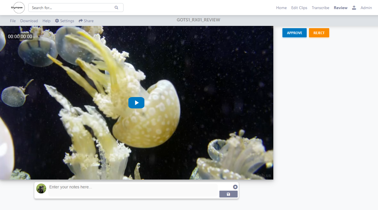
Task: Expand the Help menu
Action: click(47, 21)
